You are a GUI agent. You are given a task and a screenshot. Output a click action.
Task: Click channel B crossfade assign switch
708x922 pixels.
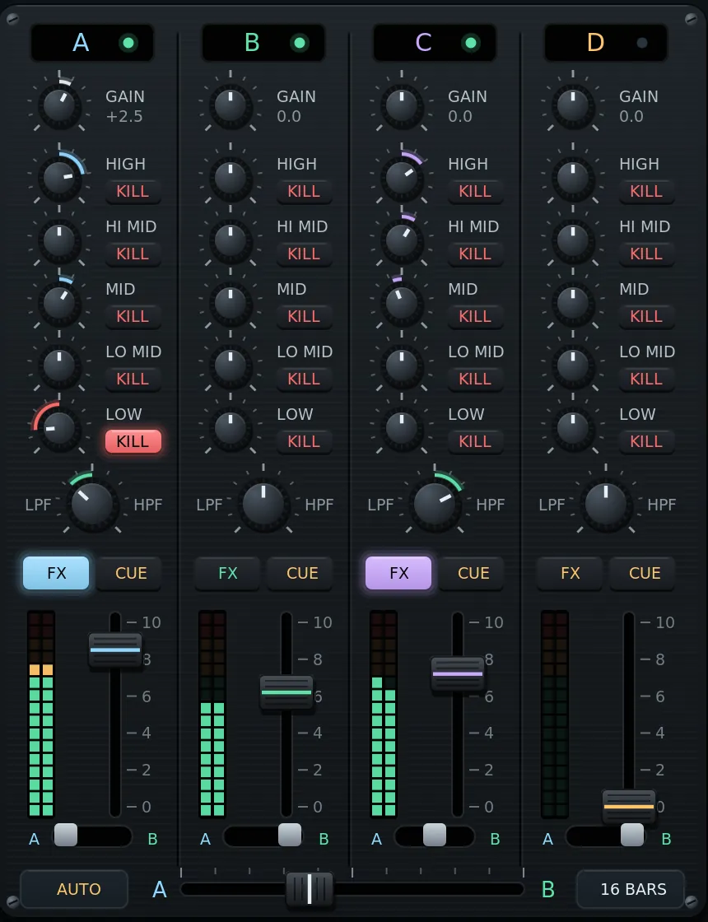(x=263, y=835)
